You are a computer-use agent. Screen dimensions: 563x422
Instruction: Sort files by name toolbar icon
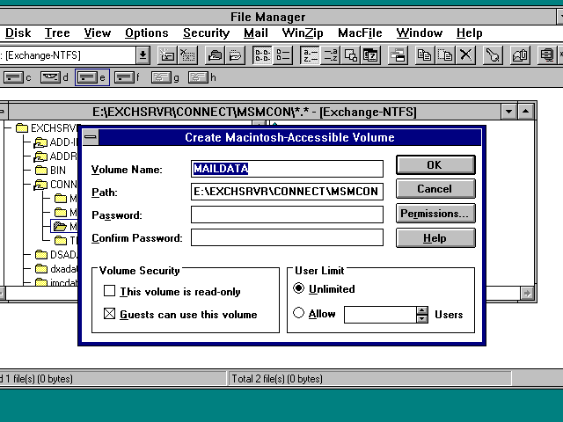pos(310,55)
